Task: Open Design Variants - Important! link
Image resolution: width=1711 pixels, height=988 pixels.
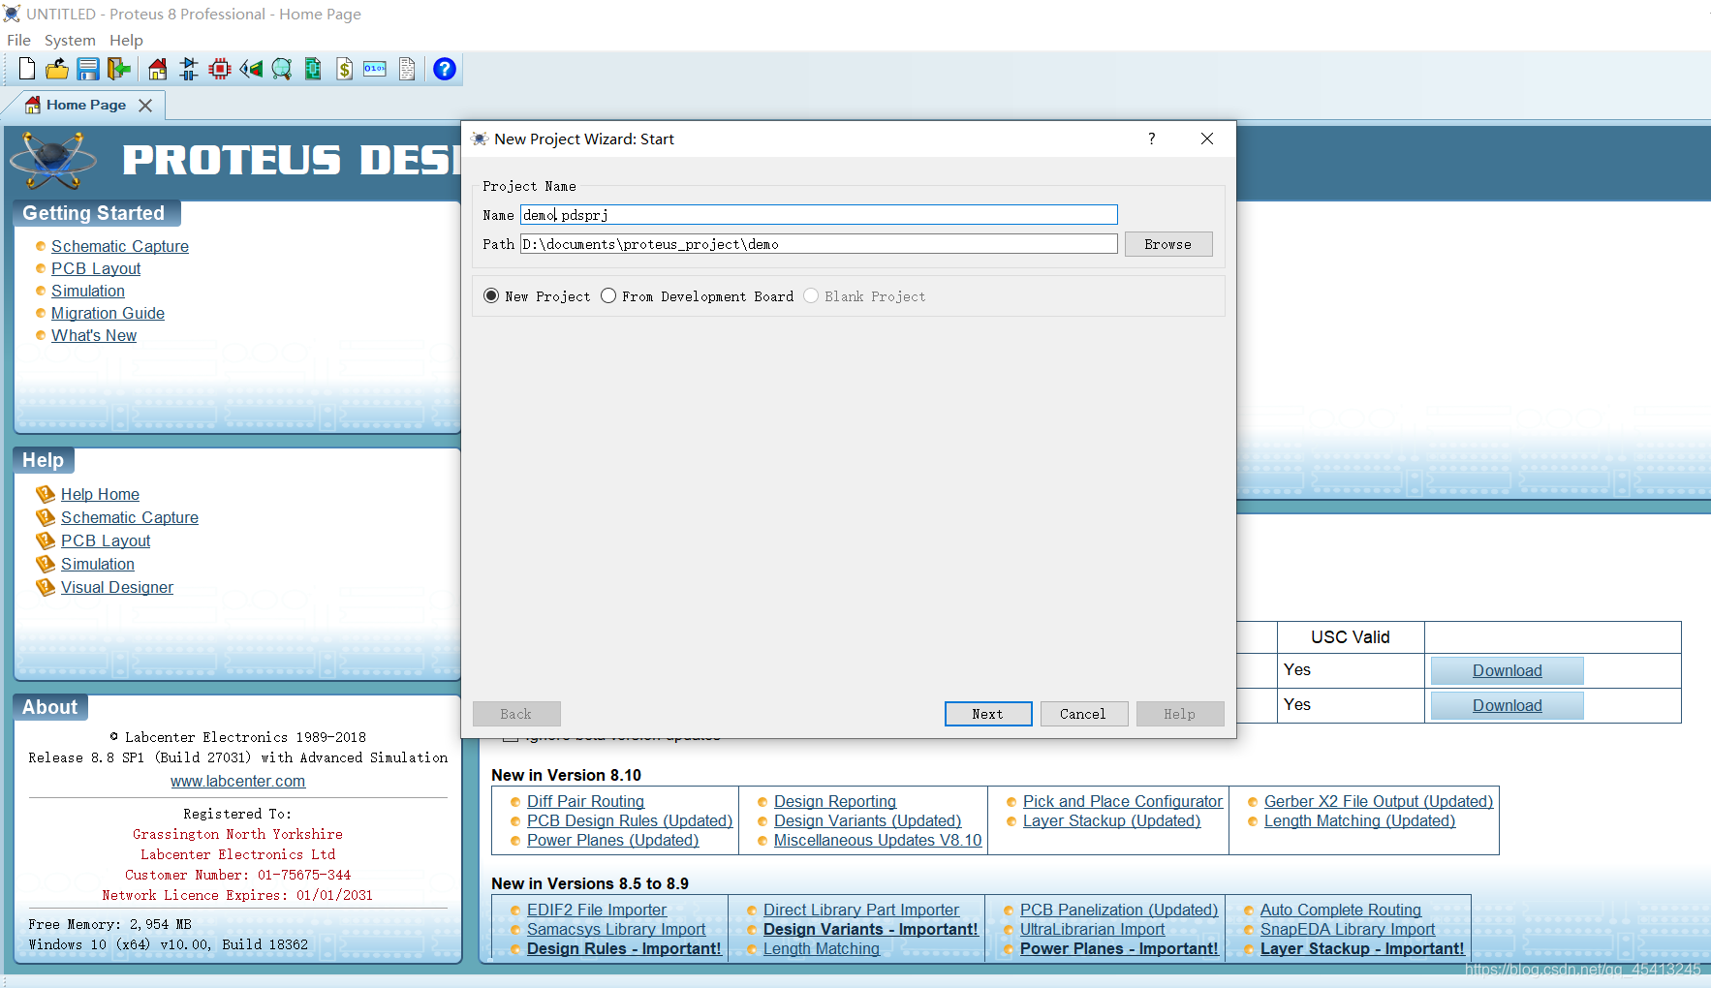Action: point(870,929)
